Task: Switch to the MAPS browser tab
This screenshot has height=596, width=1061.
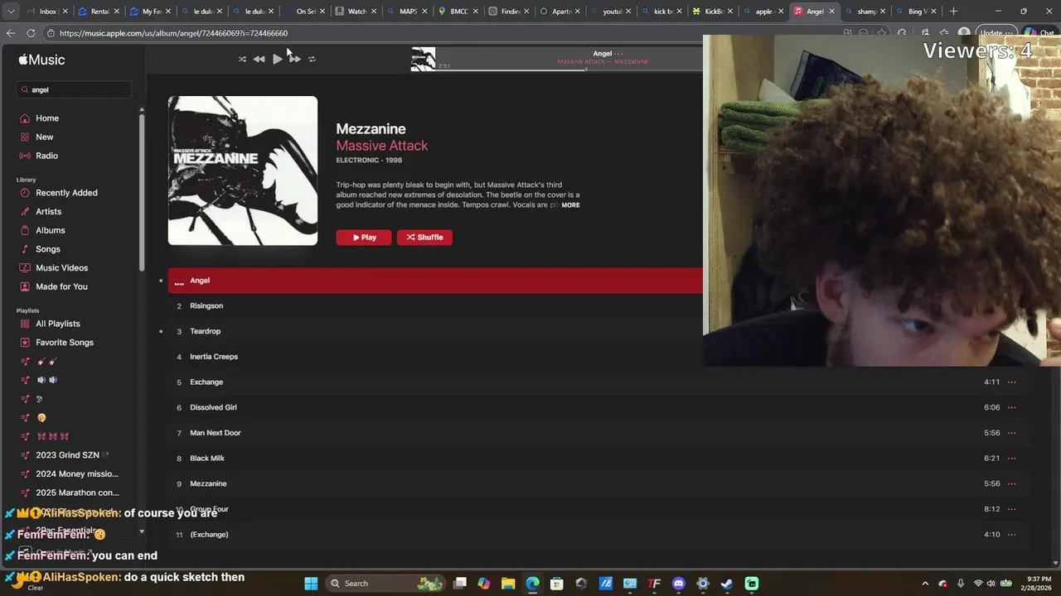Action: pyautogui.click(x=405, y=12)
